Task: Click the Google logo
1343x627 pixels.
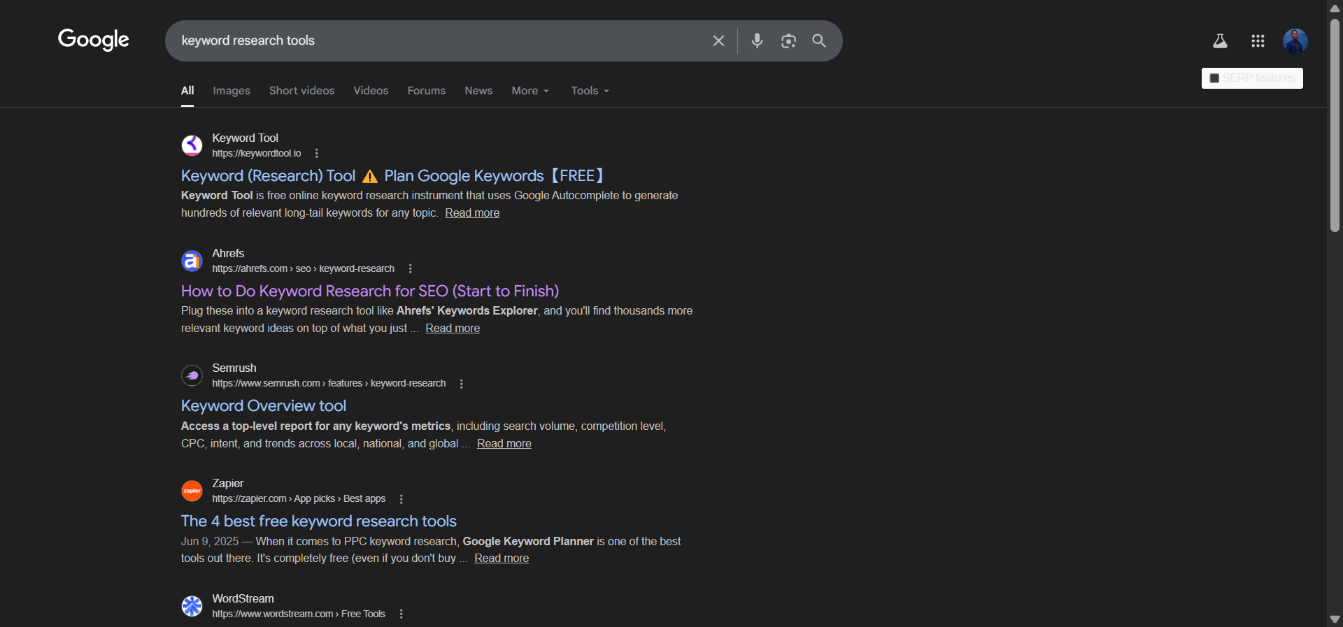Action: [94, 40]
